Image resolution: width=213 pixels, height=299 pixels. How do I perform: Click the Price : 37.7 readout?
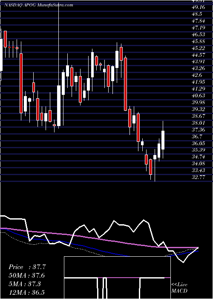pyautogui.click(x=27, y=267)
